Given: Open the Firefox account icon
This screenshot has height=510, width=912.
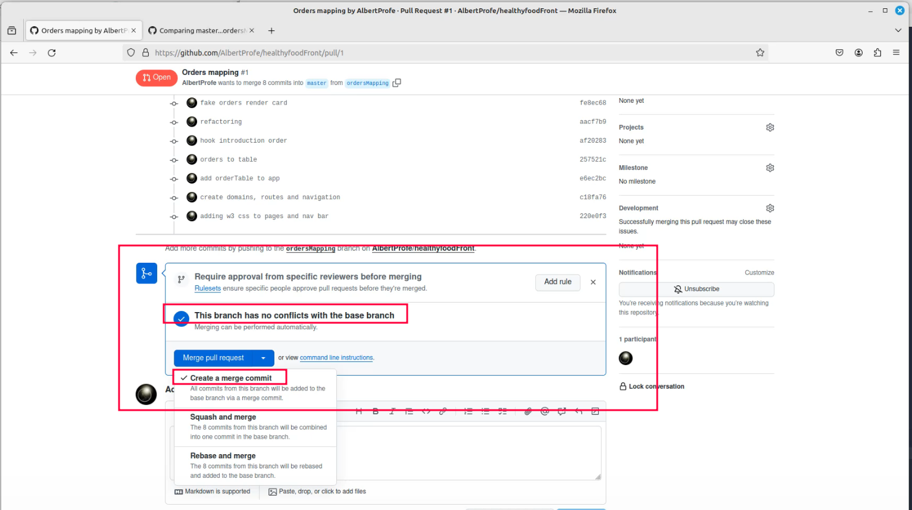Looking at the screenshot, I should (858, 52).
